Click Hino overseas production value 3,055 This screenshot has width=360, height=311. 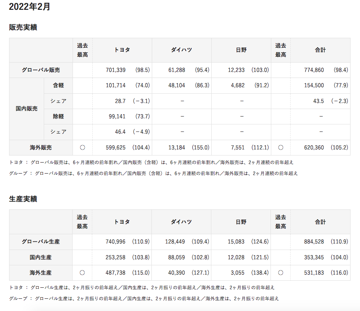(x=237, y=273)
